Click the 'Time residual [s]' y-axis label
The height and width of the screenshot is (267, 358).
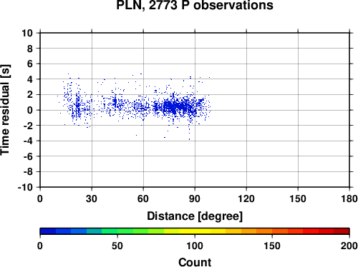click(5, 110)
